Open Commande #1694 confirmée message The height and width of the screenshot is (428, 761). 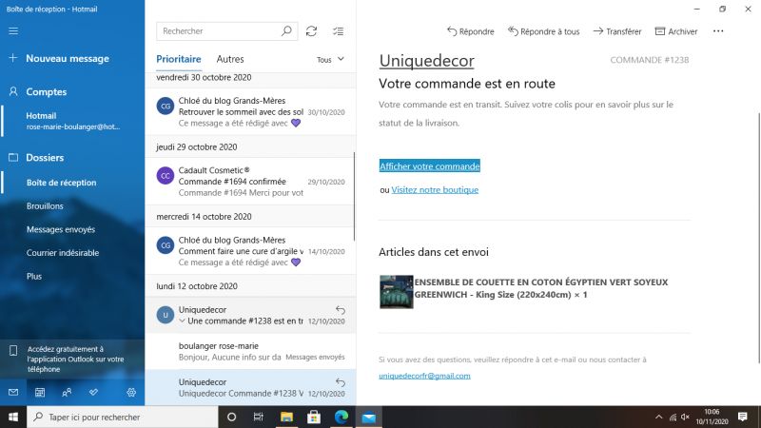coord(250,182)
